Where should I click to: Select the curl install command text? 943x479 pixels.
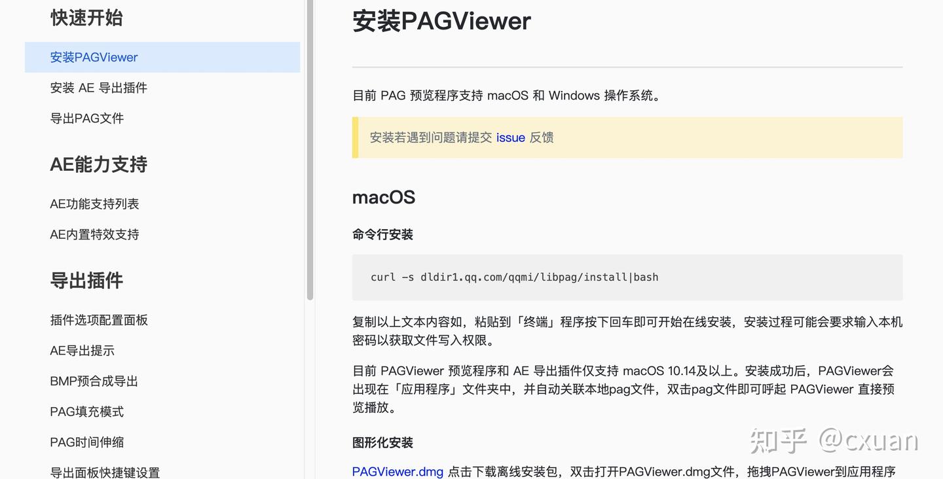coord(513,277)
